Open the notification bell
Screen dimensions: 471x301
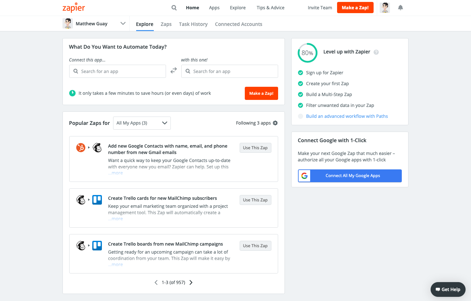tap(400, 7)
